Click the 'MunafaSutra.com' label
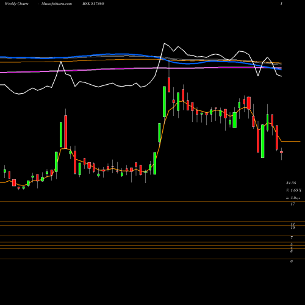The image size is (305, 305). click(x=57, y=4)
